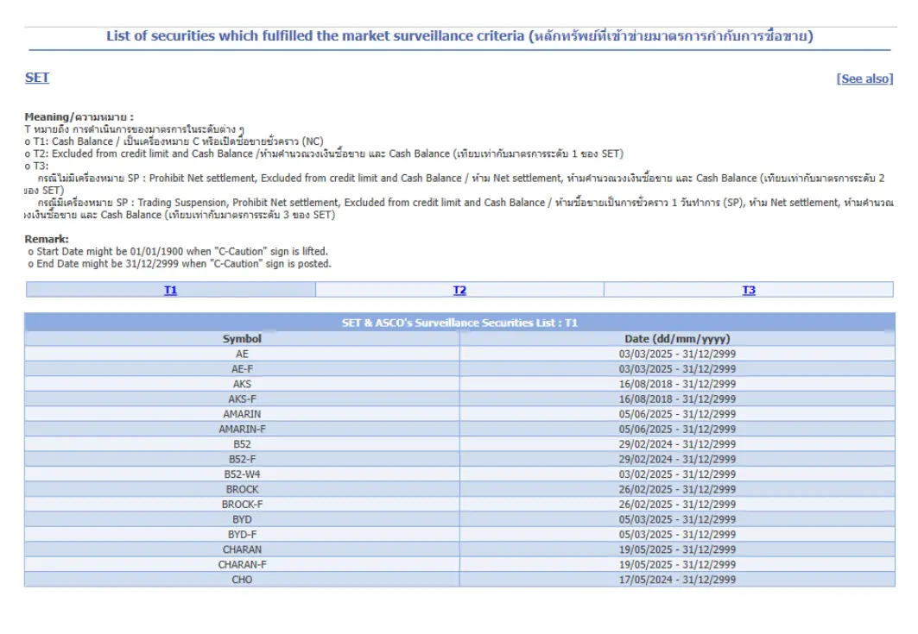Click the date cell for B52-W4
This screenshot has height=634, width=918.
tap(677, 474)
